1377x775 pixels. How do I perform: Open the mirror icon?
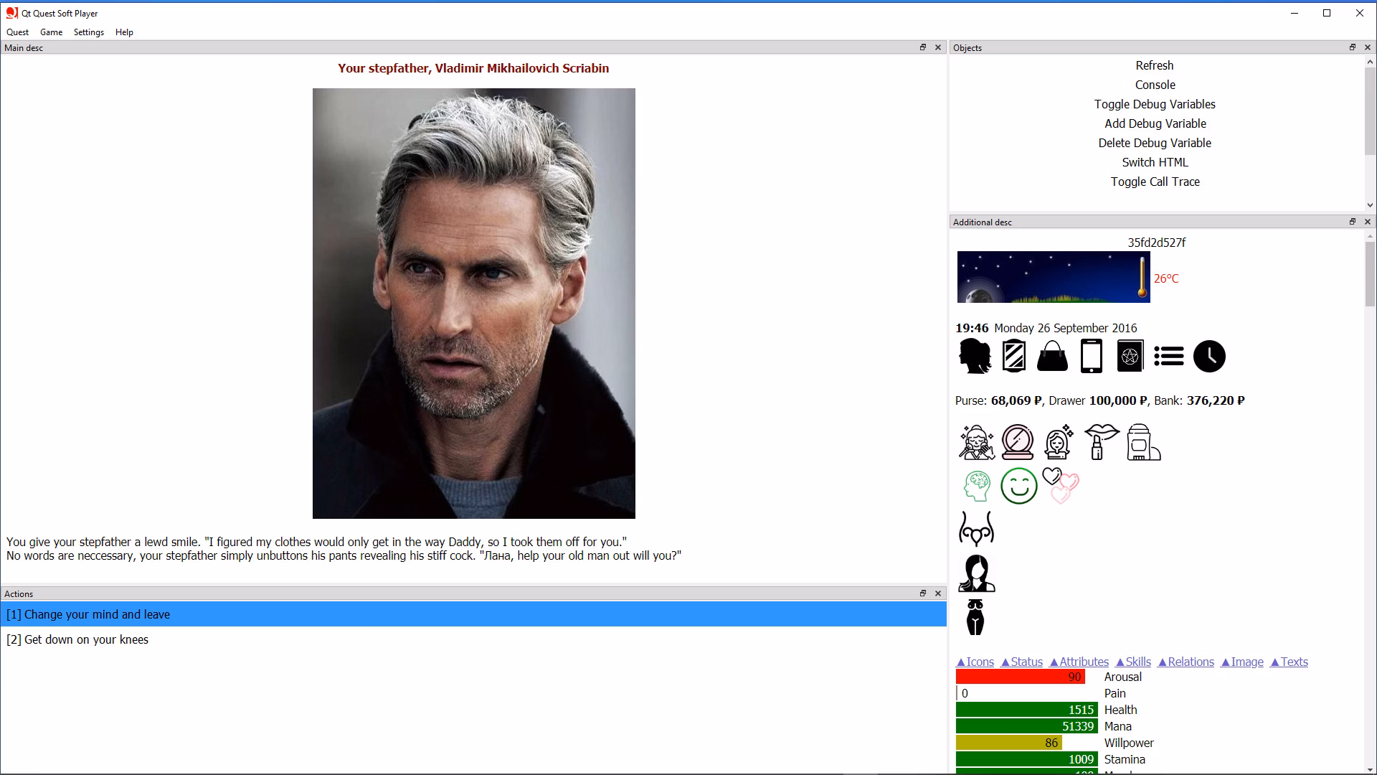point(1013,356)
